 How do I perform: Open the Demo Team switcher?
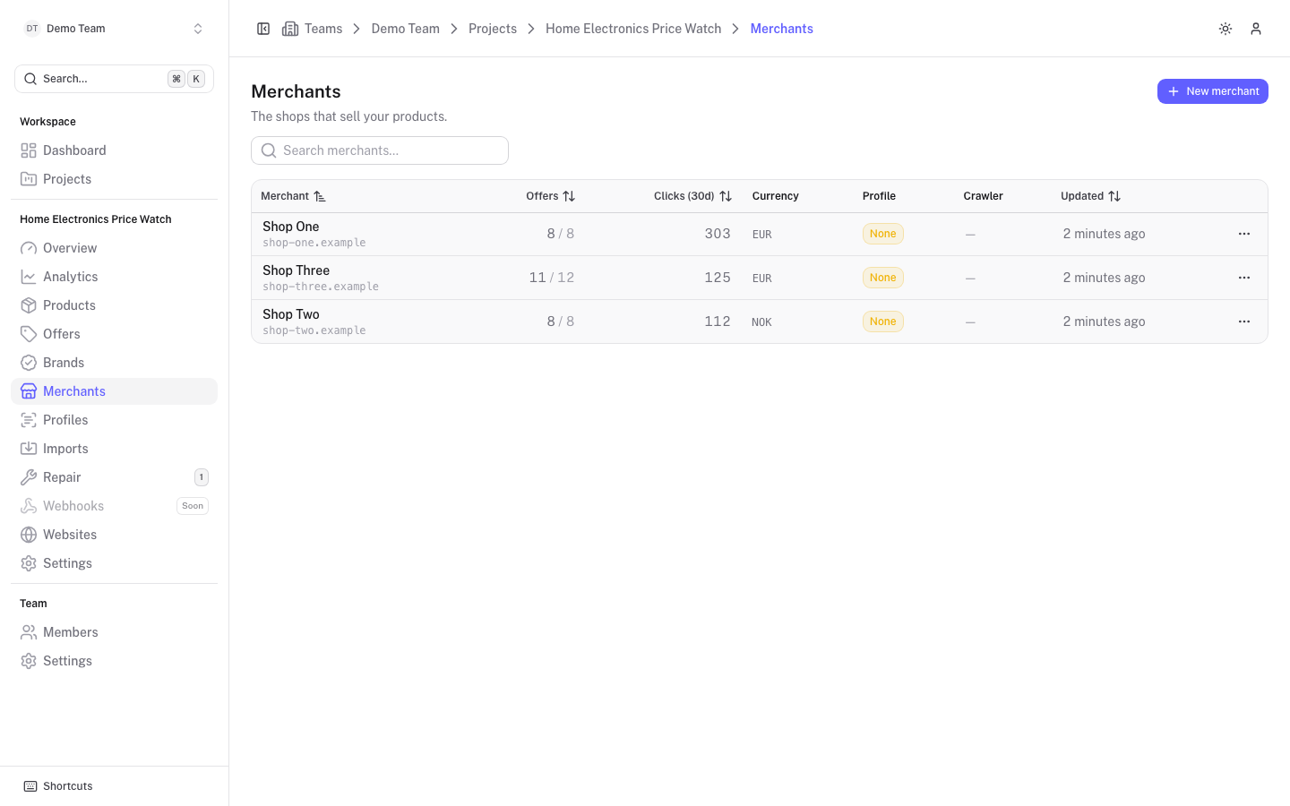[x=114, y=29]
